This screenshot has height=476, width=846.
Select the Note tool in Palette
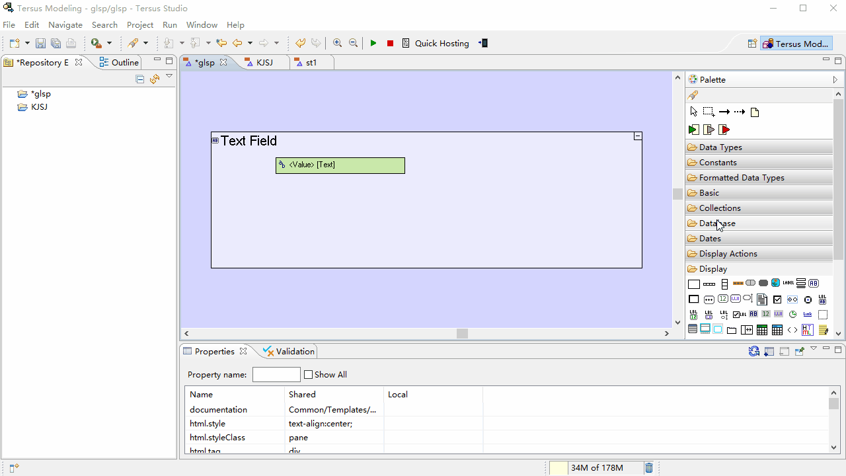pyautogui.click(x=755, y=112)
